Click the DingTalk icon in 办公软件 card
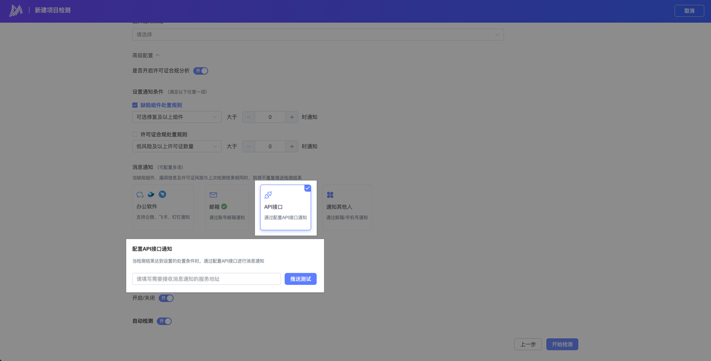The image size is (711, 361). click(162, 194)
